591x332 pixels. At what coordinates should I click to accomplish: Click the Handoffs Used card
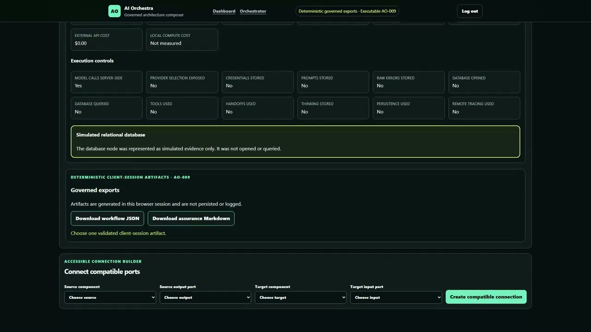[x=258, y=108]
